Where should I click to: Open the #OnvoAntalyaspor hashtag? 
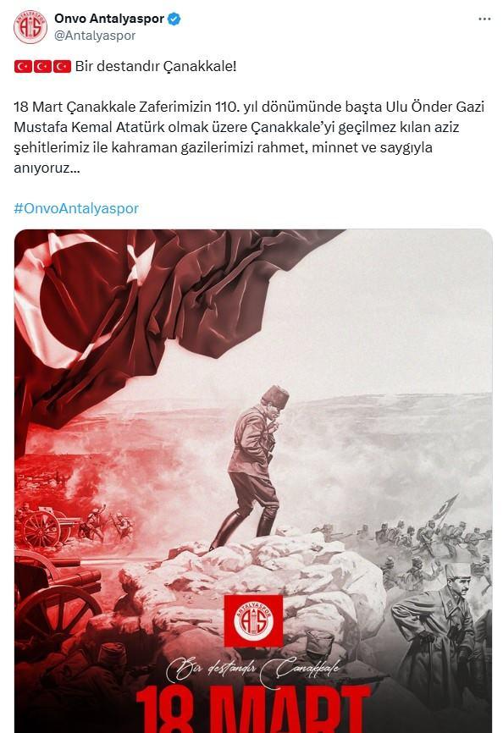[x=76, y=208]
